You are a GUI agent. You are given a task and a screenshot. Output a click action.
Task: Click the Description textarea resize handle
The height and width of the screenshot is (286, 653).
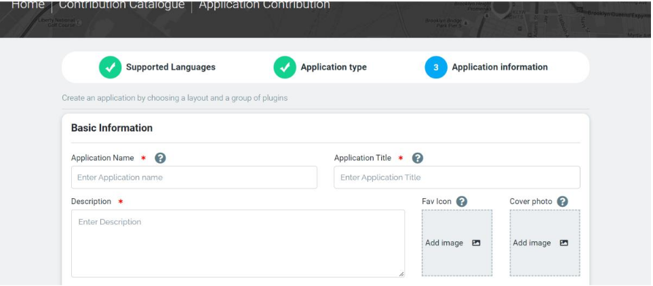[x=401, y=273]
